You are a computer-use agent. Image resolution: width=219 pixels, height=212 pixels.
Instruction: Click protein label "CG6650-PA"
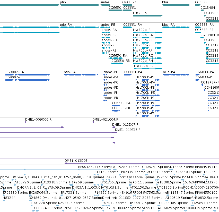click(121, 103)
